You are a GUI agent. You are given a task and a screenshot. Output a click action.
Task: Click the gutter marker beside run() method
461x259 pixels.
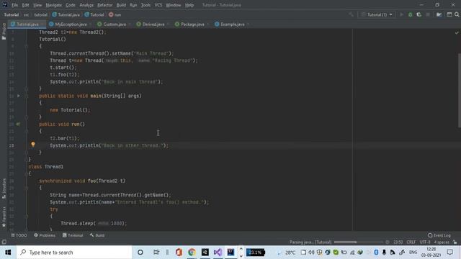[x=18, y=124]
